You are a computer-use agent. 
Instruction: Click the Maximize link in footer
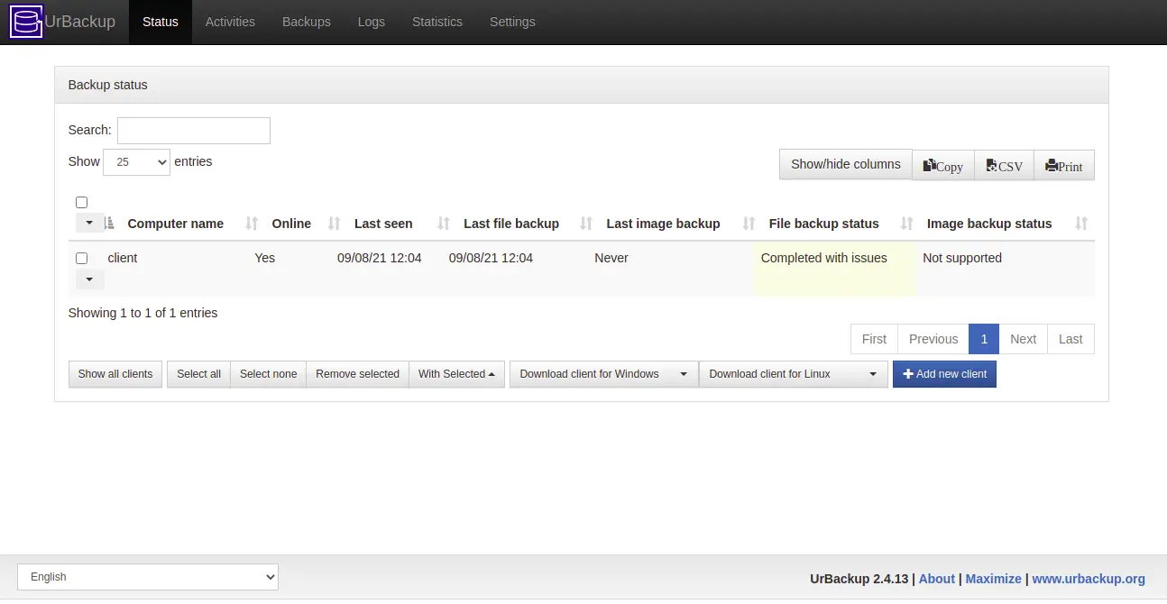click(x=993, y=579)
